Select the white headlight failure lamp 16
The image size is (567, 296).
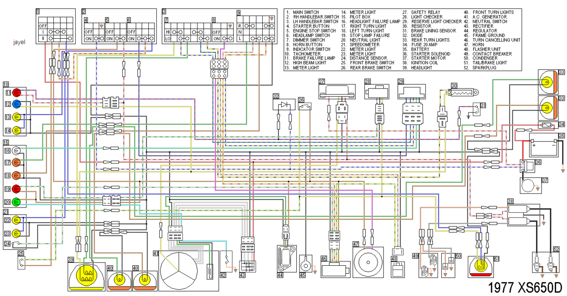coord(17,151)
